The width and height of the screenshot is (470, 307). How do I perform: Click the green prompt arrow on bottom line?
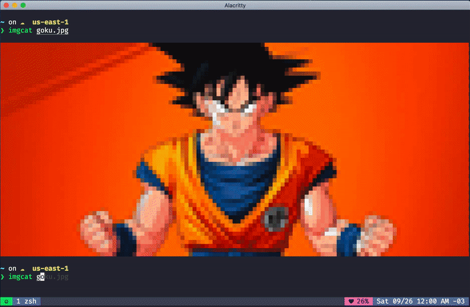point(2,277)
